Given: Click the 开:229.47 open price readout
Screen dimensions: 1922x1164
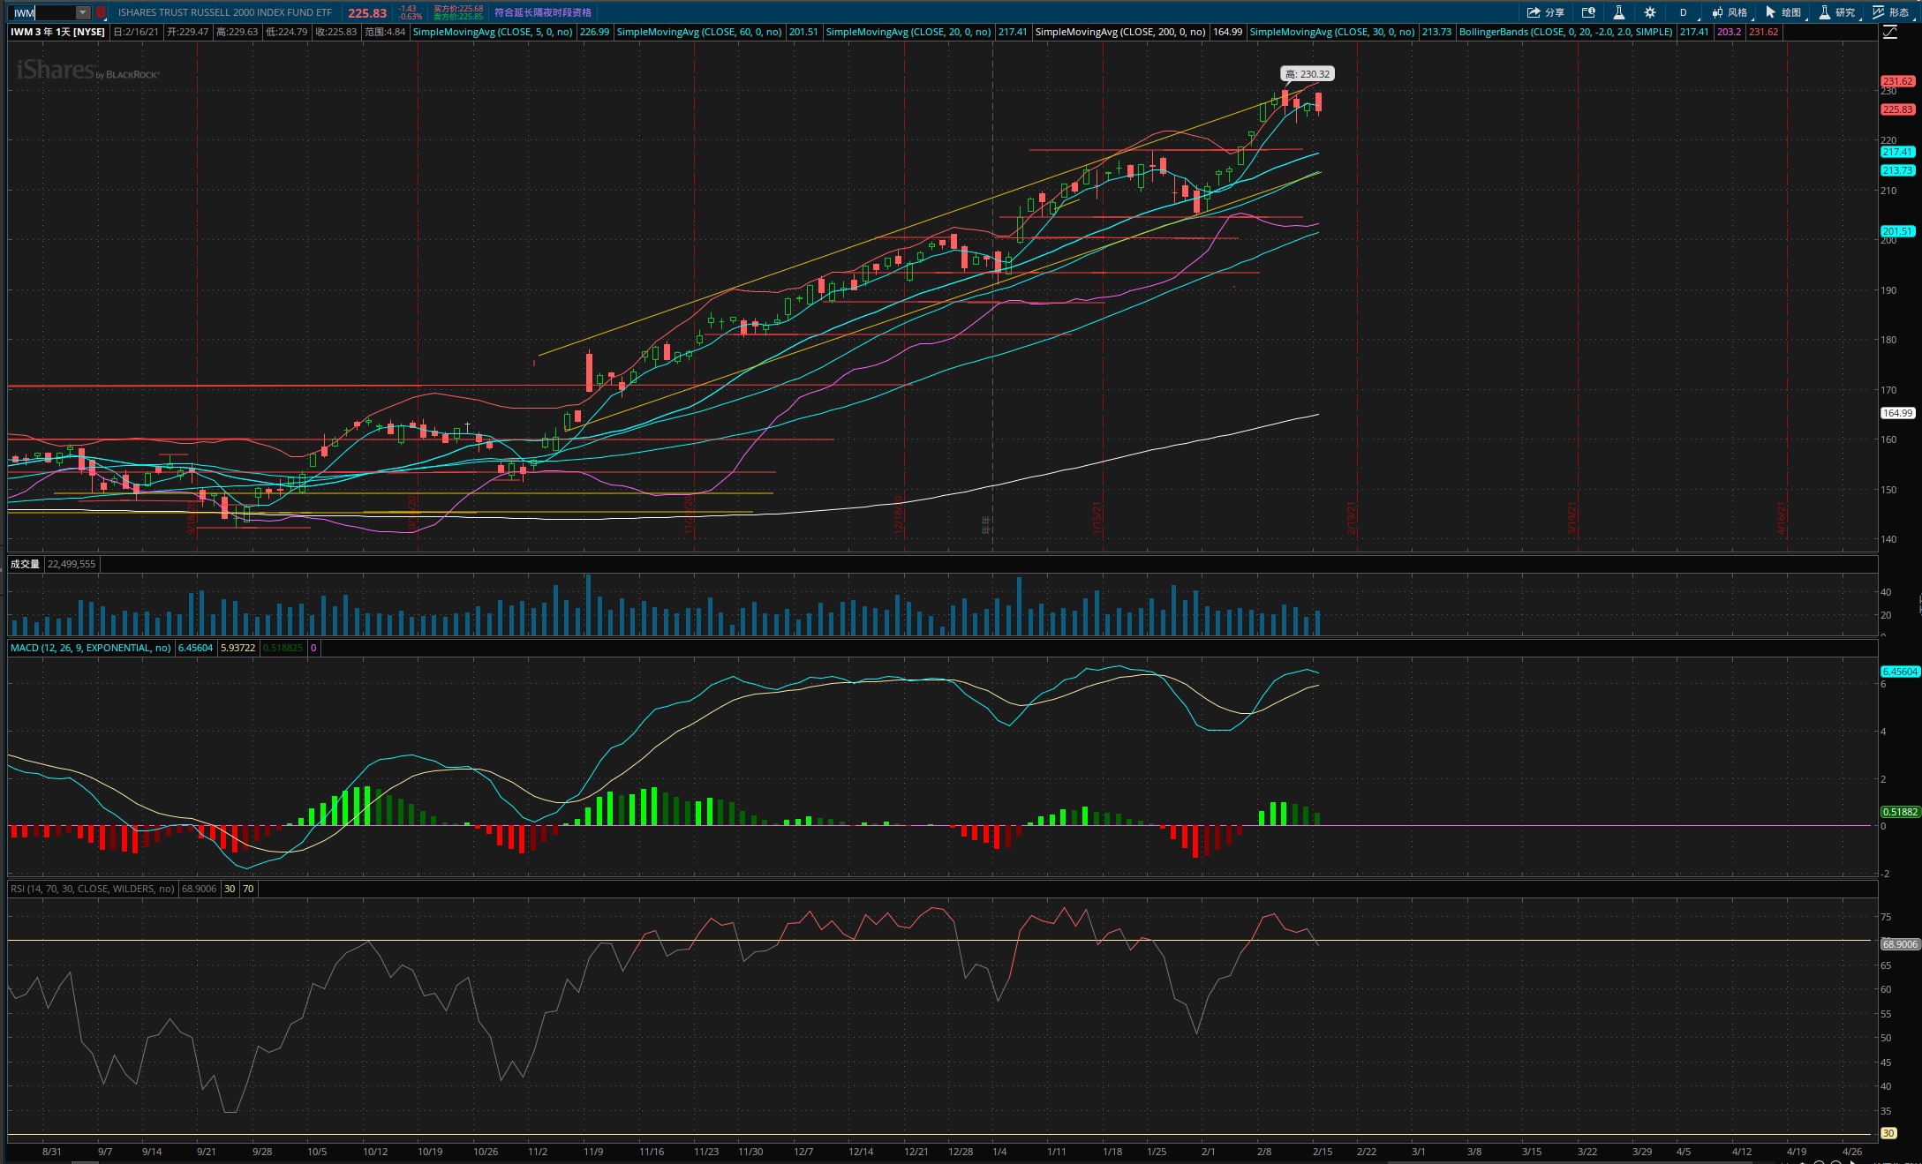Looking at the screenshot, I should (188, 32).
